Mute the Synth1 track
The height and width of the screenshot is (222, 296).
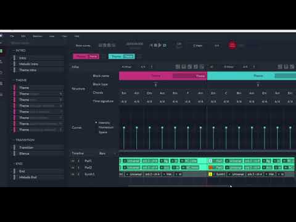[73, 175]
